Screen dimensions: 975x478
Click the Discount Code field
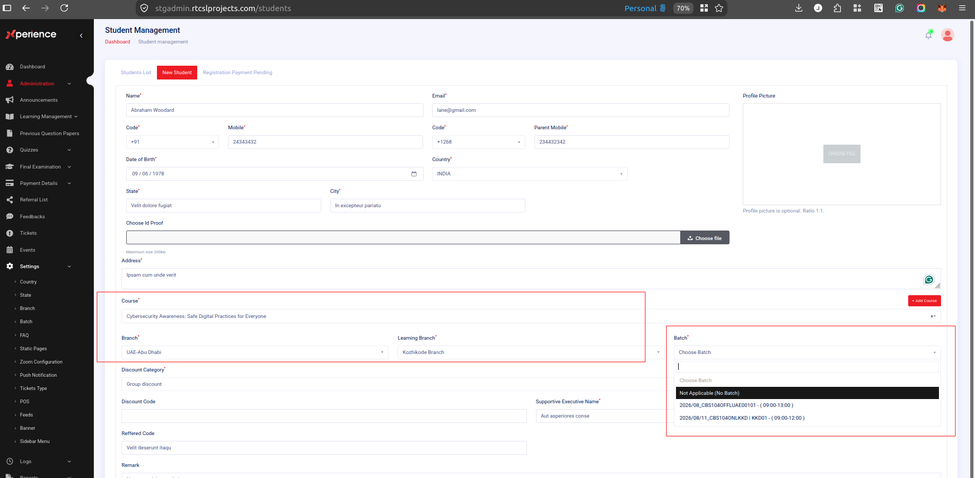coord(324,416)
